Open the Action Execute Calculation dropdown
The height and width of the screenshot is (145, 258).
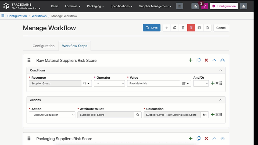coord(52,115)
